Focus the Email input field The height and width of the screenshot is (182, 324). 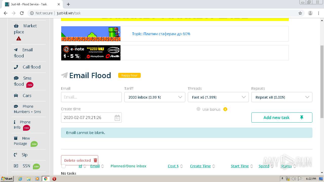pos(91,97)
